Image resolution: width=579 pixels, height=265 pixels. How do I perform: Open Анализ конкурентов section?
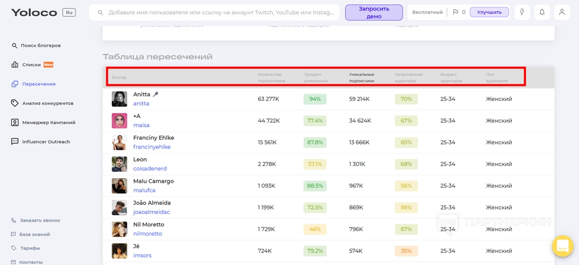[47, 103]
